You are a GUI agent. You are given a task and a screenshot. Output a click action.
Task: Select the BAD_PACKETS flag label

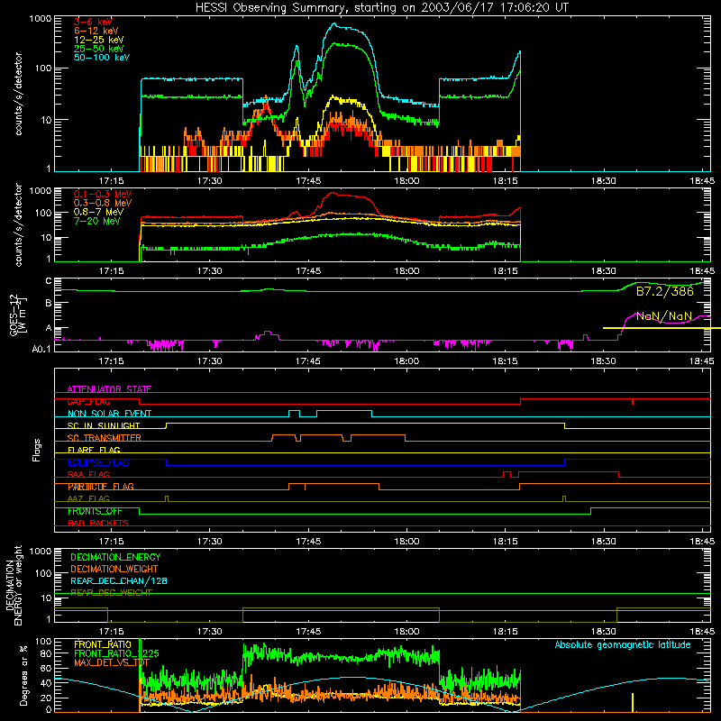[x=98, y=523]
